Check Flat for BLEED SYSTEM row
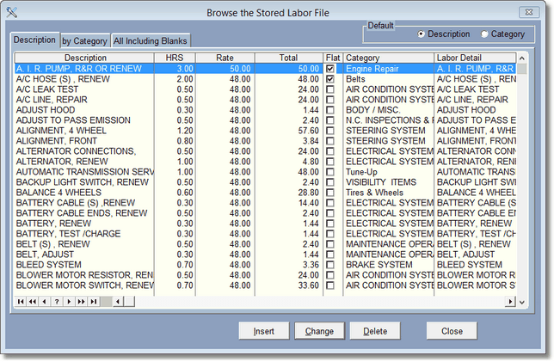Viewport: 554px width, 362px height. (330, 265)
